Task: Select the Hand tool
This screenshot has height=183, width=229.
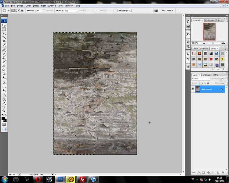Action: [x=4, y=107]
